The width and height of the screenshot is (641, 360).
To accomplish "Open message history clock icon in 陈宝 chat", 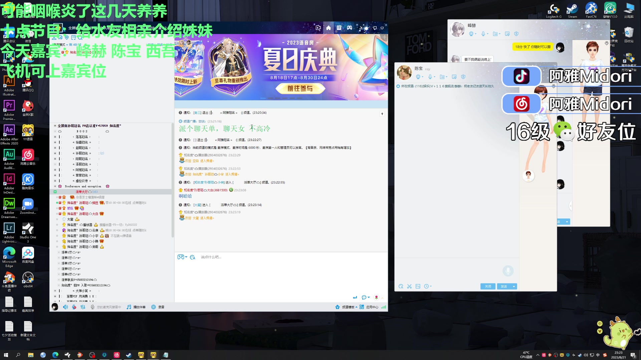I will 427,286.
